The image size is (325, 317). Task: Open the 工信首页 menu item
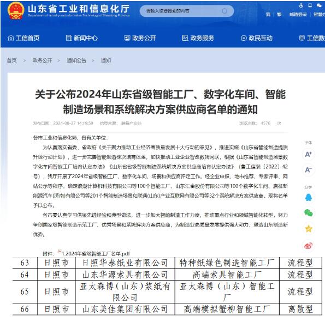coord(23,38)
